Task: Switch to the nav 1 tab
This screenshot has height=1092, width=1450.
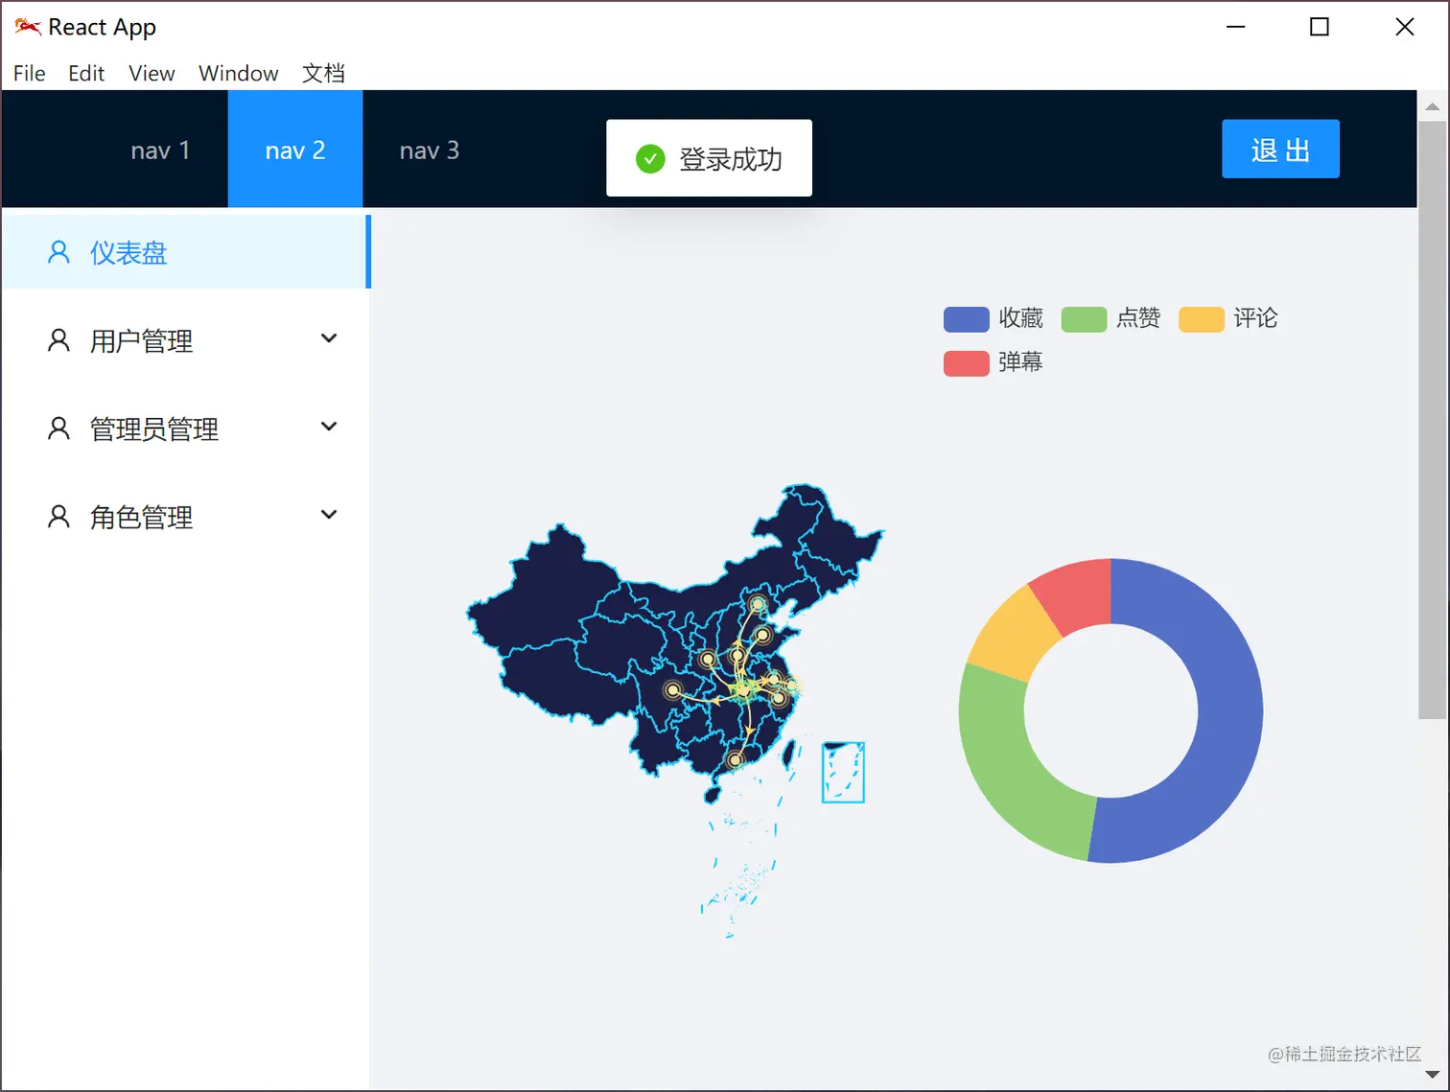Action: click(160, 151)
